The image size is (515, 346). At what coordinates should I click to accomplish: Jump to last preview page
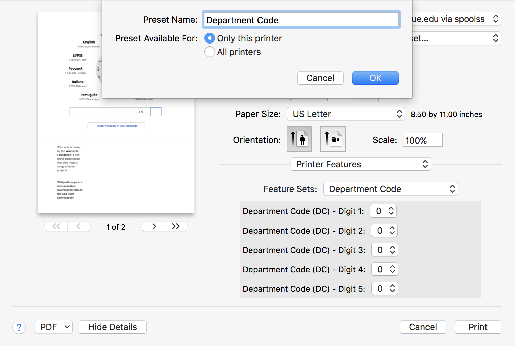176,227
